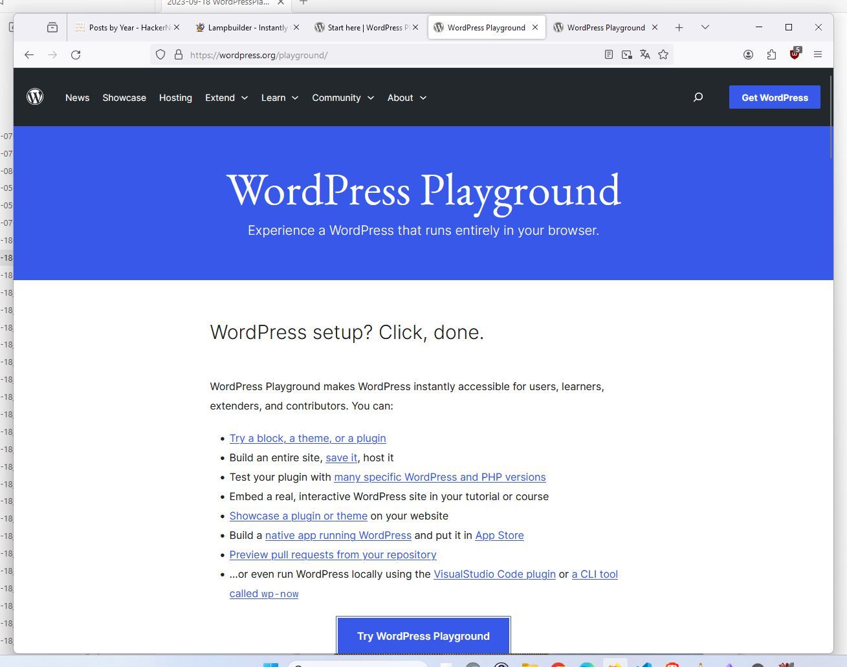Click the Get WordPress button
847x667 pixels.
click(x=775, y=97)
